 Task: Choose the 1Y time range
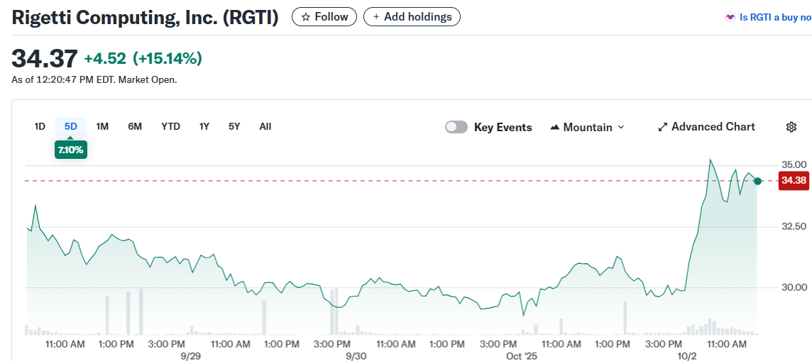pos(204,126)
